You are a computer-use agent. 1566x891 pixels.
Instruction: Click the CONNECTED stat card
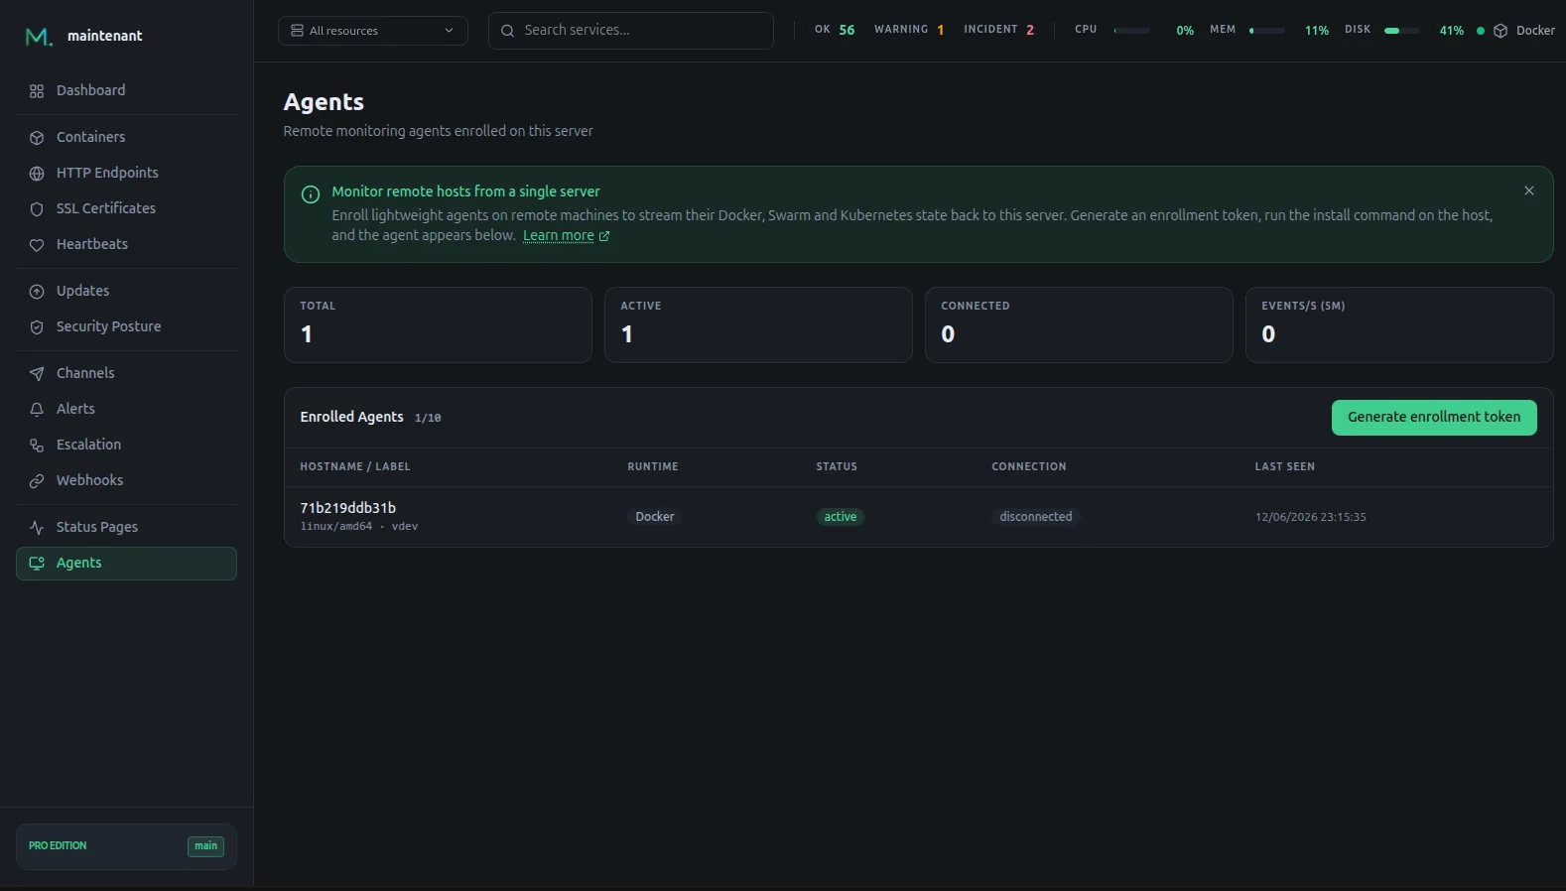tap(1079, 325)
